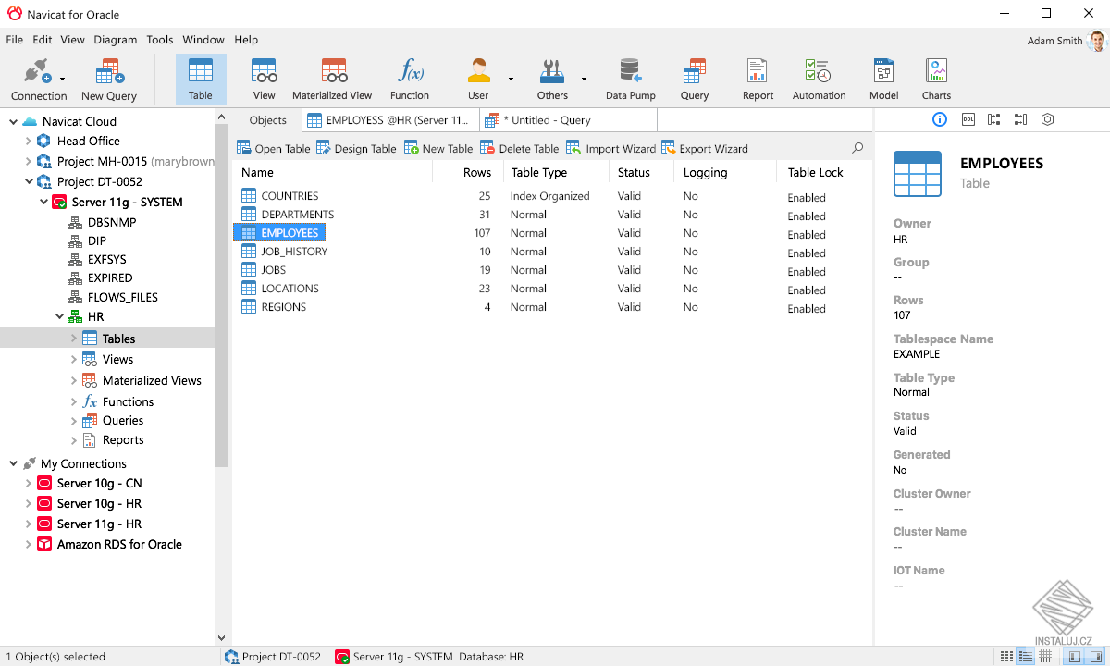Screen dimensions: 1110x666
Task: Click the User toolbar icon
Action: [x=478, y=79]
